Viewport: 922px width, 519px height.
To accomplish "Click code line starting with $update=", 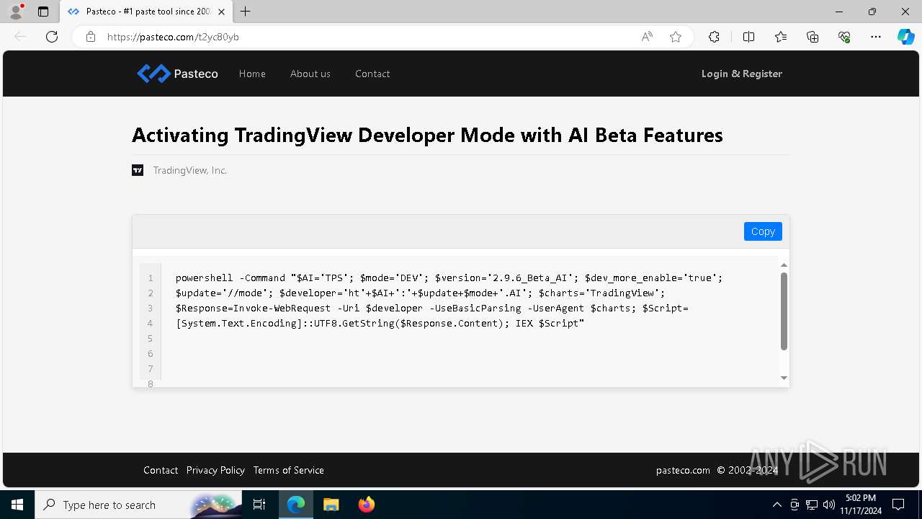I will pos(421,293).
